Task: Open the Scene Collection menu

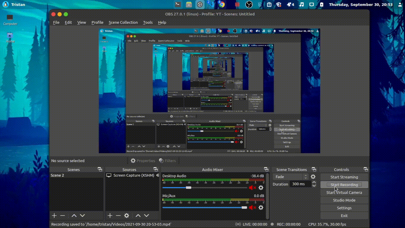Action: tap(123, 22)
